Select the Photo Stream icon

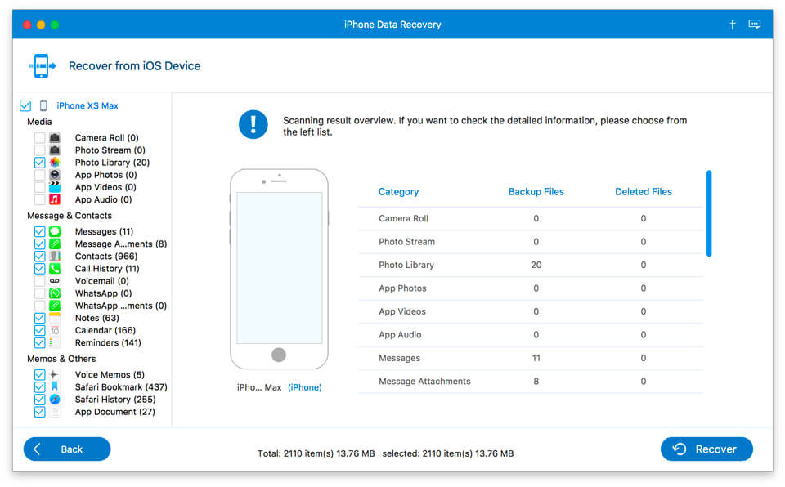point(55,150)
